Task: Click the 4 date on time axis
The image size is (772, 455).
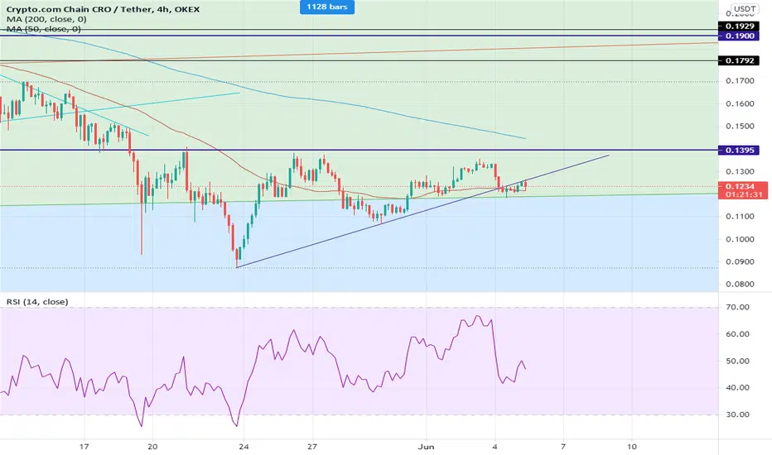Action: tap(495, 447)
